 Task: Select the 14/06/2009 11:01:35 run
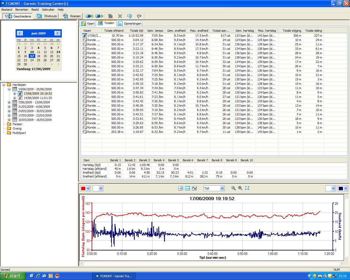click(x=38, y=98)
